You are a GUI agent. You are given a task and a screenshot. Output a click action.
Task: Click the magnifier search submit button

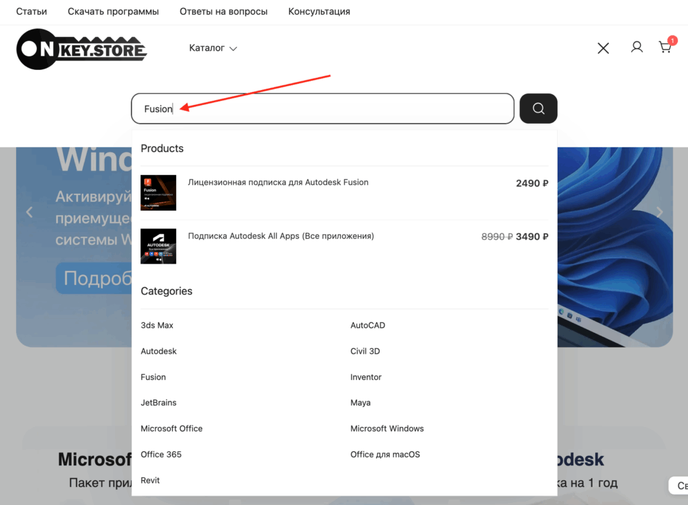click(538, 108)
